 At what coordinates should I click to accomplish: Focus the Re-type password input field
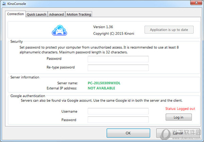pyautogui.click(x=118, y=68)
